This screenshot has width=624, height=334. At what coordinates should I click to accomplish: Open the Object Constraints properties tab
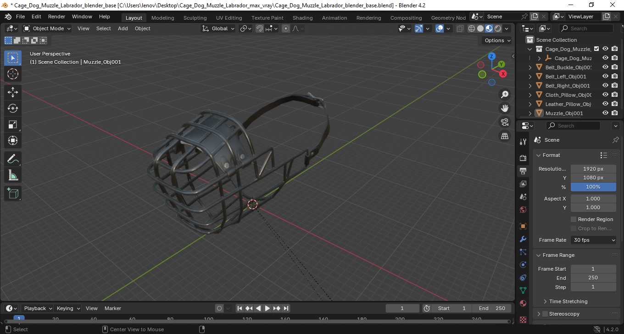[x=523, y=278]
